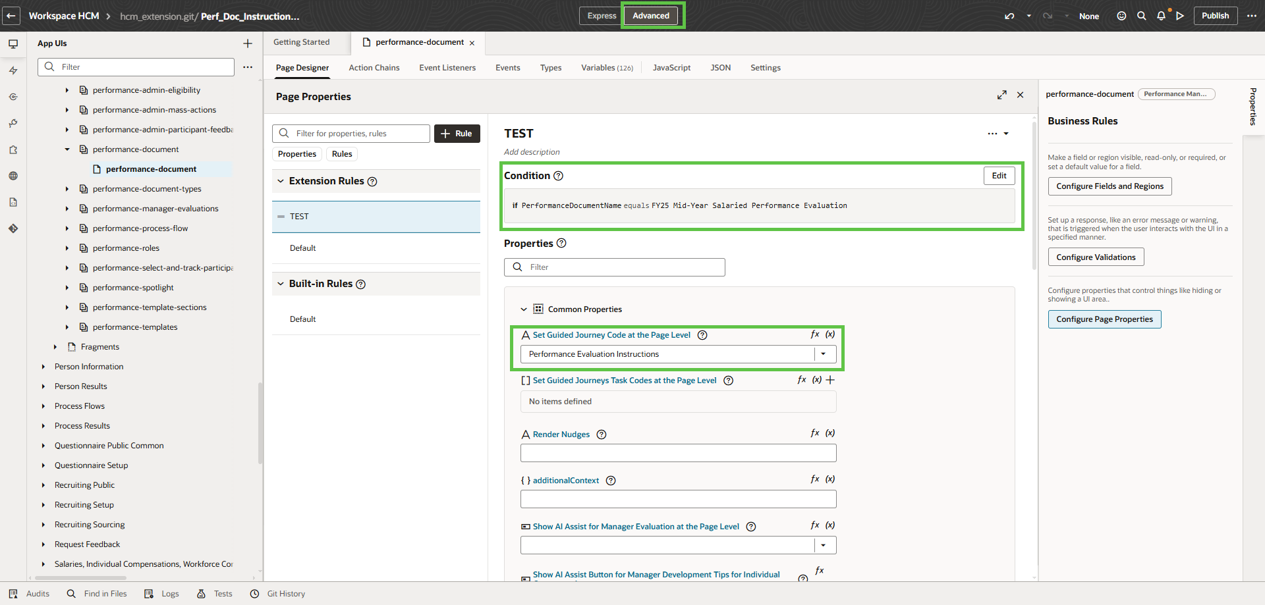The height and width of the screenshot is (605, 1265).
Task: Click the Render Nudges input field
Action: 678,453
